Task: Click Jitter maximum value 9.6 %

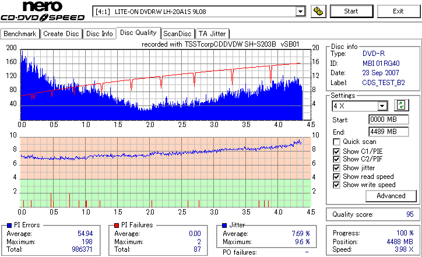Action: click(303, 242)
